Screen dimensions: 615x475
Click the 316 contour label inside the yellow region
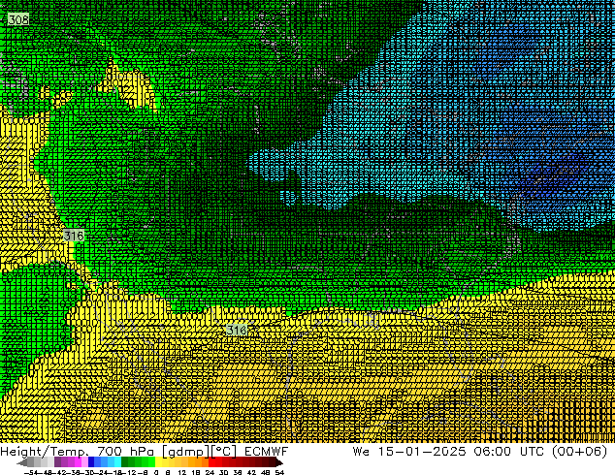tap(237, 330)
